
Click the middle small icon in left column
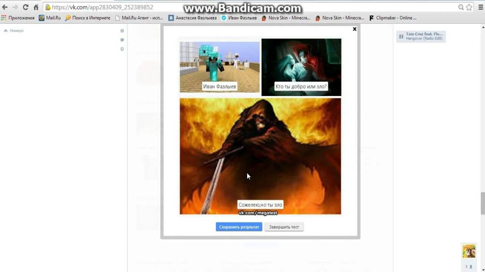pyautogui.click(x=122, y=40)
